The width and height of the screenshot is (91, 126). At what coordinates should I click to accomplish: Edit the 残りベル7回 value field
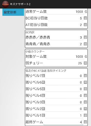64,76
